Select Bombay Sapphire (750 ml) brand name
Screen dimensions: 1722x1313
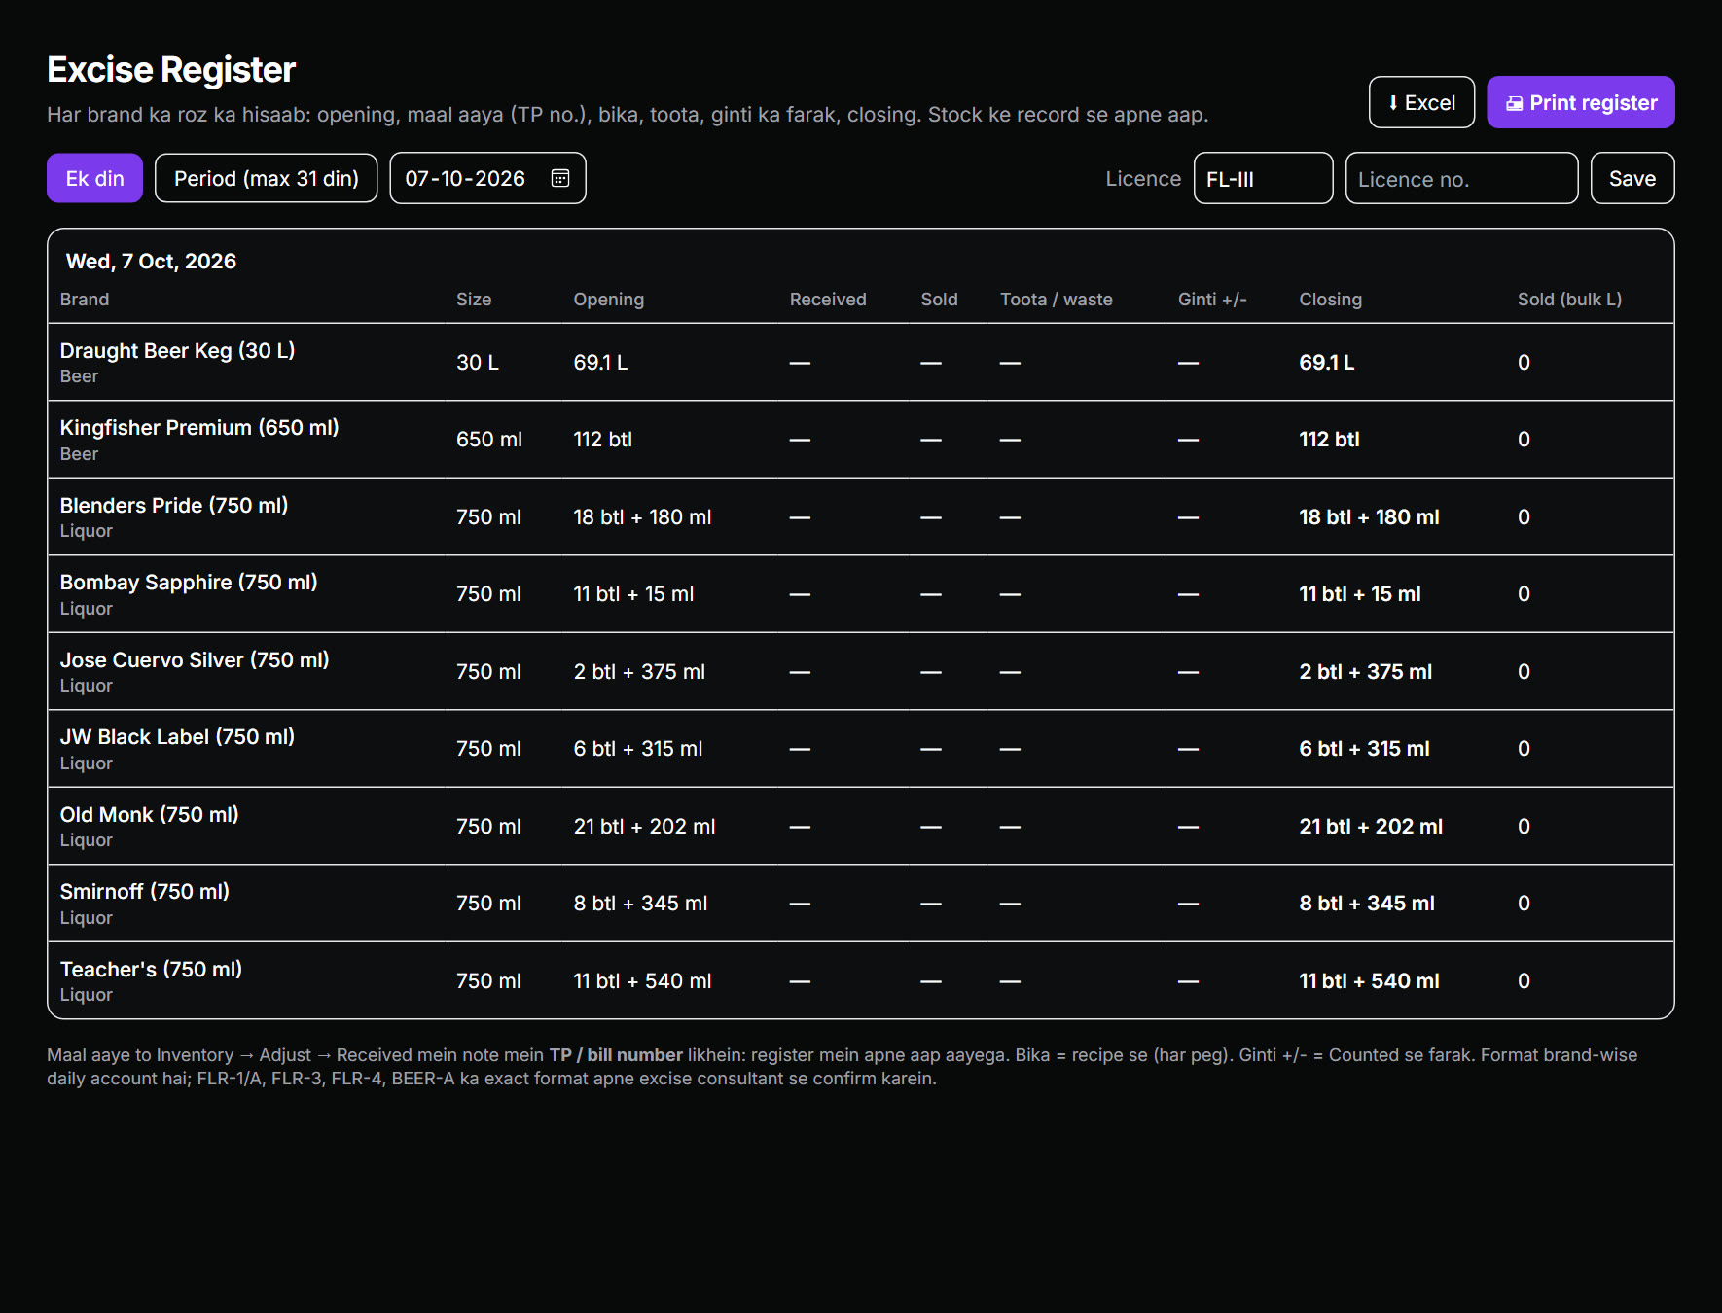tap(189, 583)
